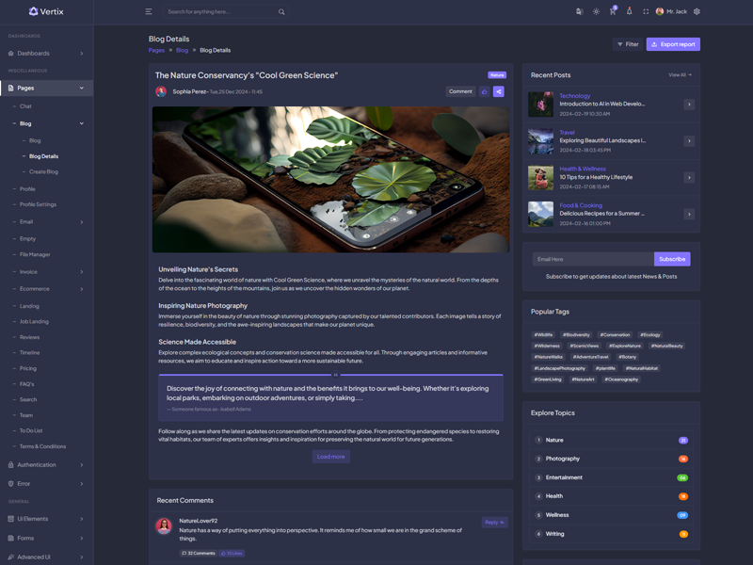Click the Load more button
Viewport: 753px width, 565px height.
(331, 457)
